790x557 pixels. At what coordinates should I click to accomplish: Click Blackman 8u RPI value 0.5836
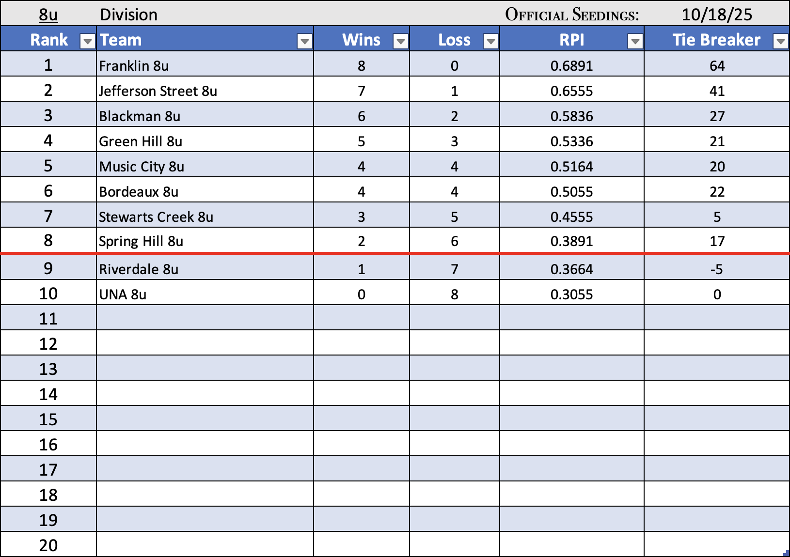pos(571,116)
